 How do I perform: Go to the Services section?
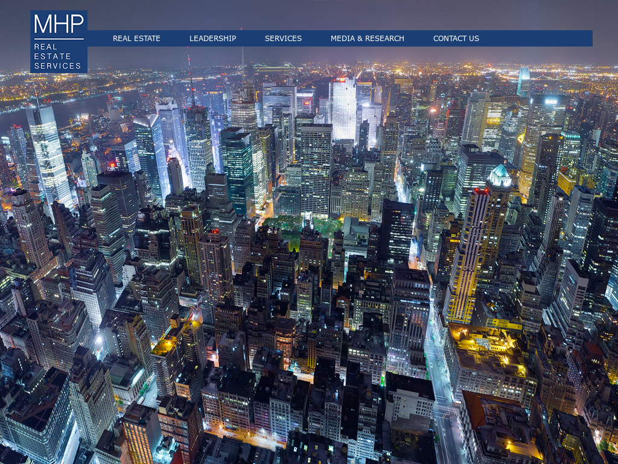coord(283,38)
